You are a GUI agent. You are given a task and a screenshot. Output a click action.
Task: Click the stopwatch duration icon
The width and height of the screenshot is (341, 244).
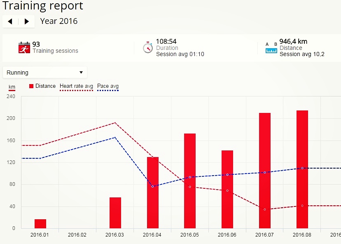coord(148,47)
